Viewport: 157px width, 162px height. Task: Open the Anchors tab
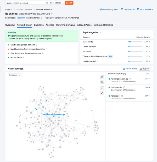click(x=50, y=25)
